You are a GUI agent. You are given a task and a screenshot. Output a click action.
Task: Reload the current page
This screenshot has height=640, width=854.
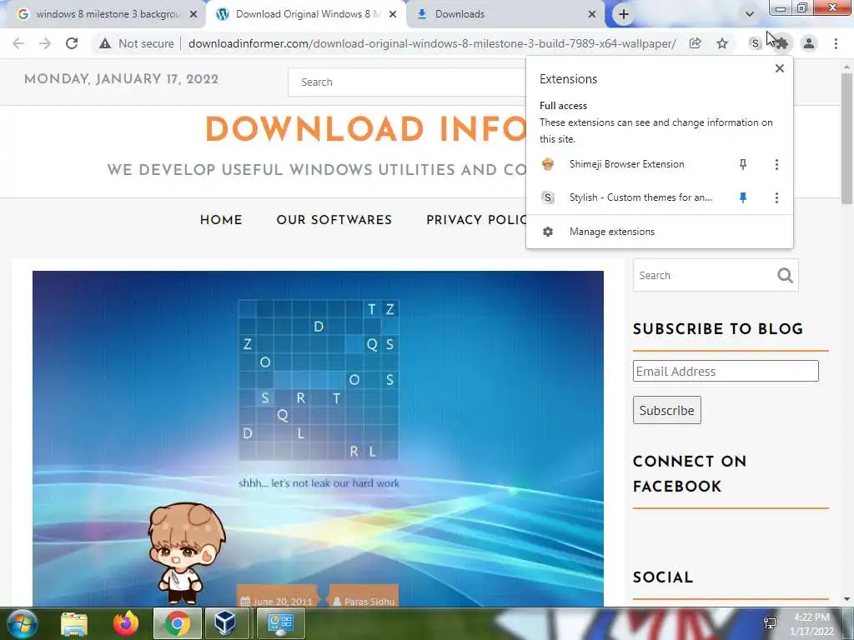tap(72, 43)
